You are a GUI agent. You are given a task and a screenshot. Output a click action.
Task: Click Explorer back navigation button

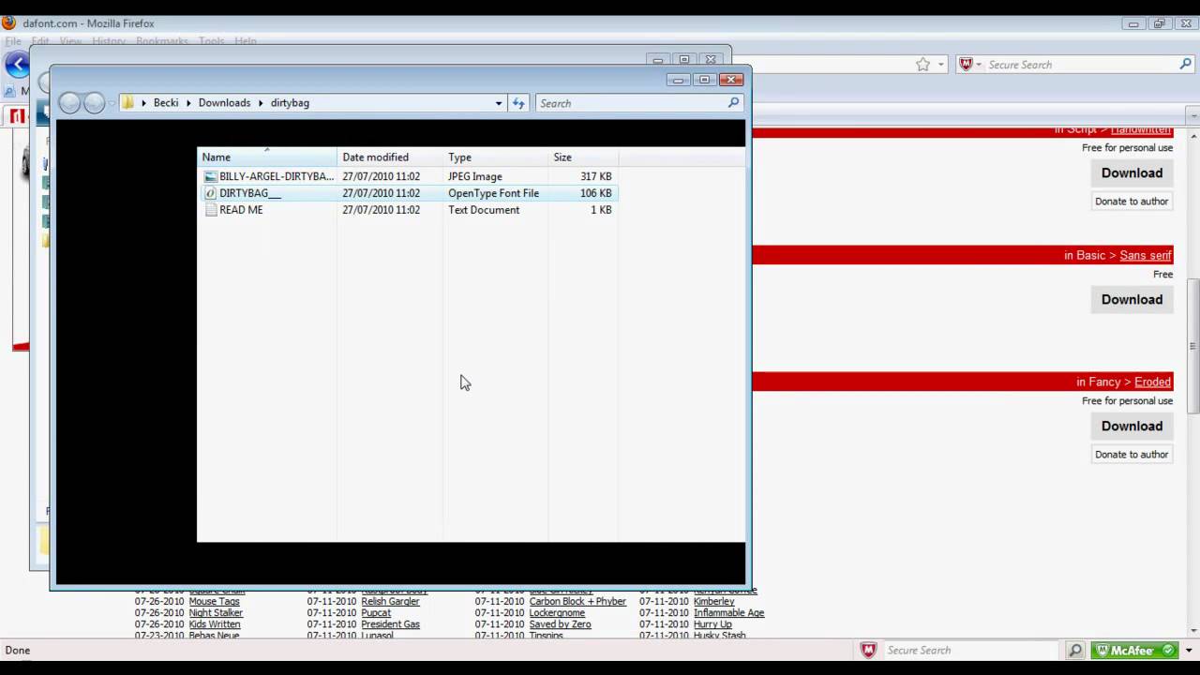click(x=69, y=103)
